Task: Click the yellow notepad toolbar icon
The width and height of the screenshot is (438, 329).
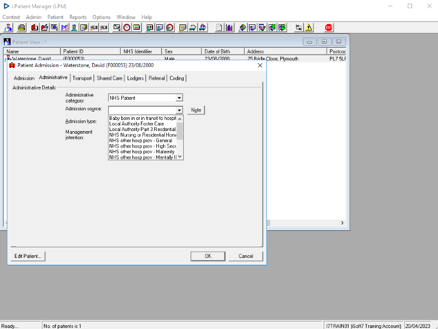Action: click(183, 28)
